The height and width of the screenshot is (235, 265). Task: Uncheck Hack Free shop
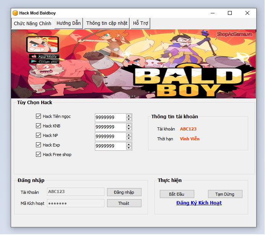point(38,155)
